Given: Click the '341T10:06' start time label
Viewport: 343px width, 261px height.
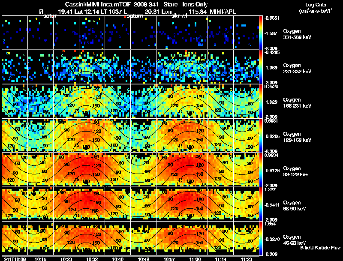Looking at the screenshot, I should point(15,259).
